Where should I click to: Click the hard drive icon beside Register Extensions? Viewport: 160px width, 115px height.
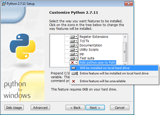click(73, 37)
